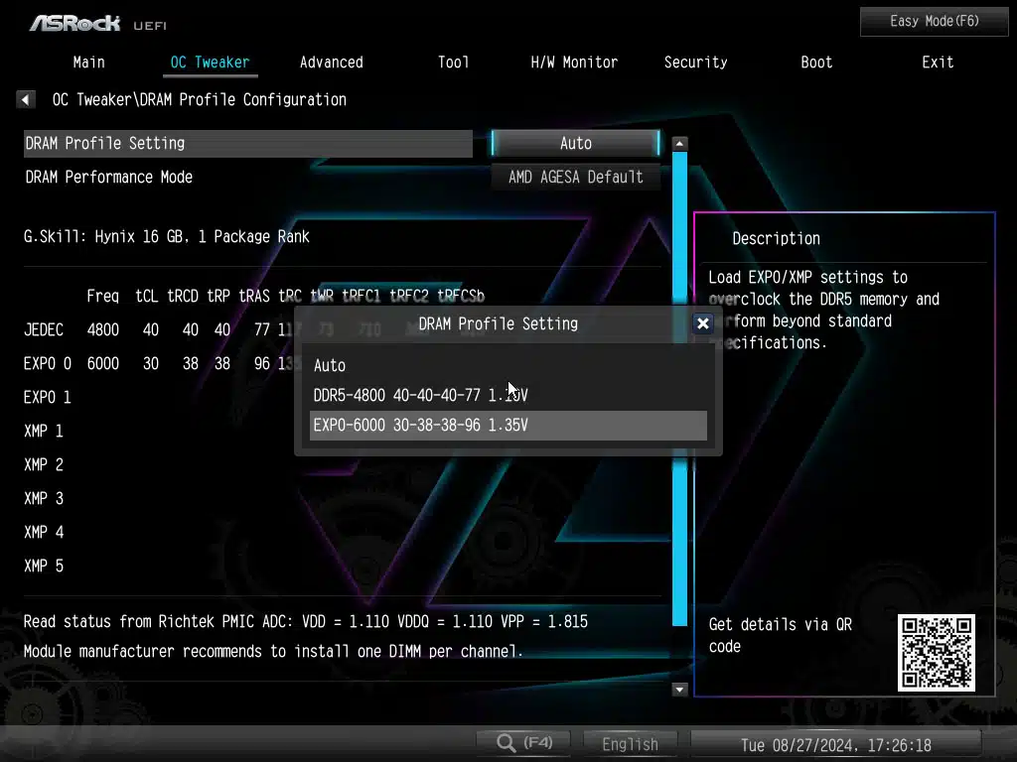Switch to the Advanced tab
Image resolution: width=1017 pixels, height=762 pixels.
[331, 62]
